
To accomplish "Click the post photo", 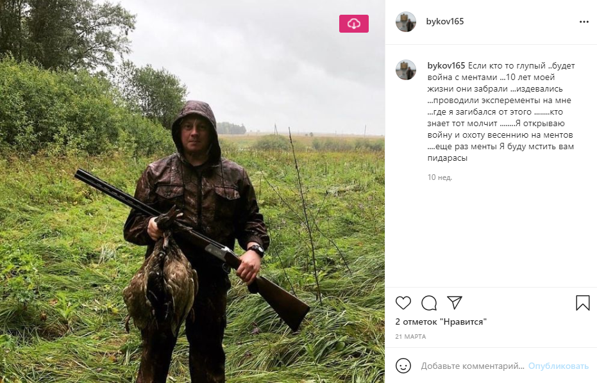I will coord(192,192).
